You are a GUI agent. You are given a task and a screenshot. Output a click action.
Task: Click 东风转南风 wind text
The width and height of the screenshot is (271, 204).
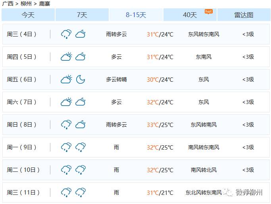click(204, 125)
